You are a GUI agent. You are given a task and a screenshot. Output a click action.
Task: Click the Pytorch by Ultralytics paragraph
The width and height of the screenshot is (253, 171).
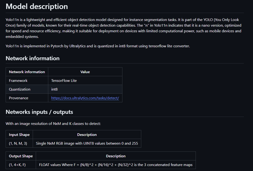(98, 46)
